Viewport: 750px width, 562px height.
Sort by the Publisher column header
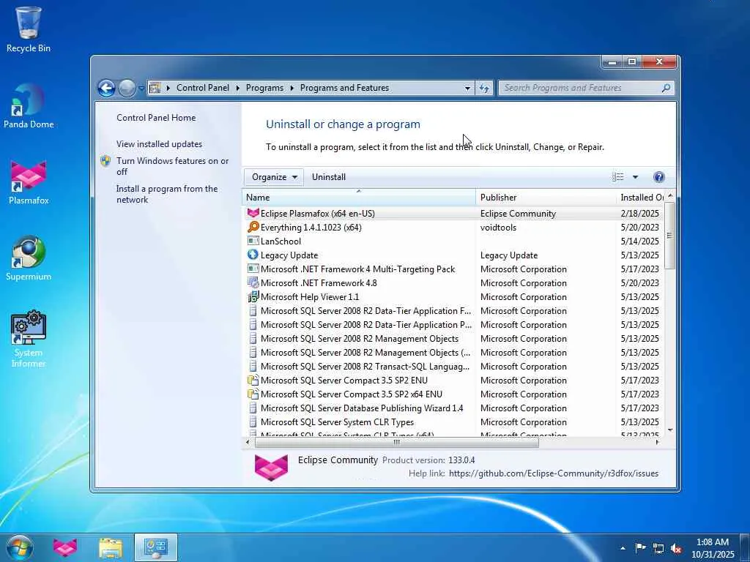click(546, 197)
